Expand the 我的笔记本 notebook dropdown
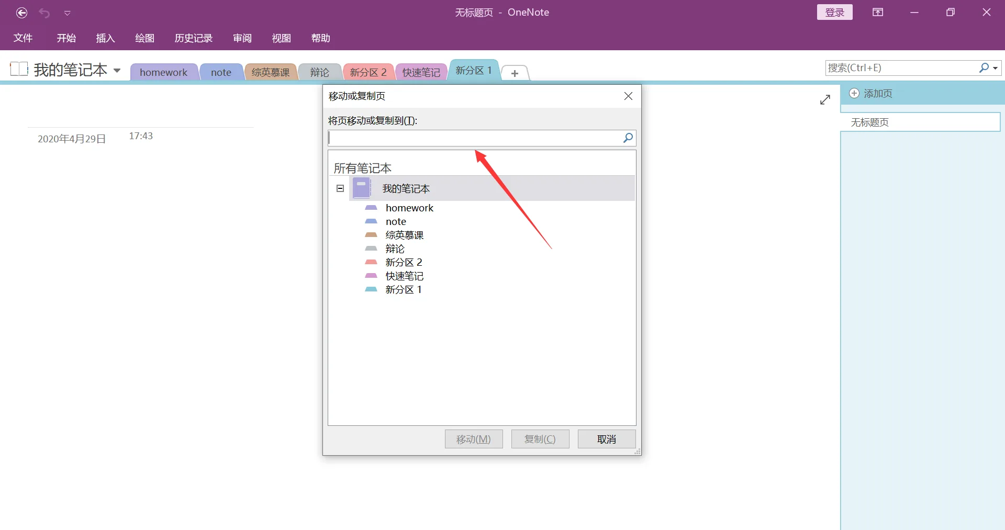 [117, 70]
